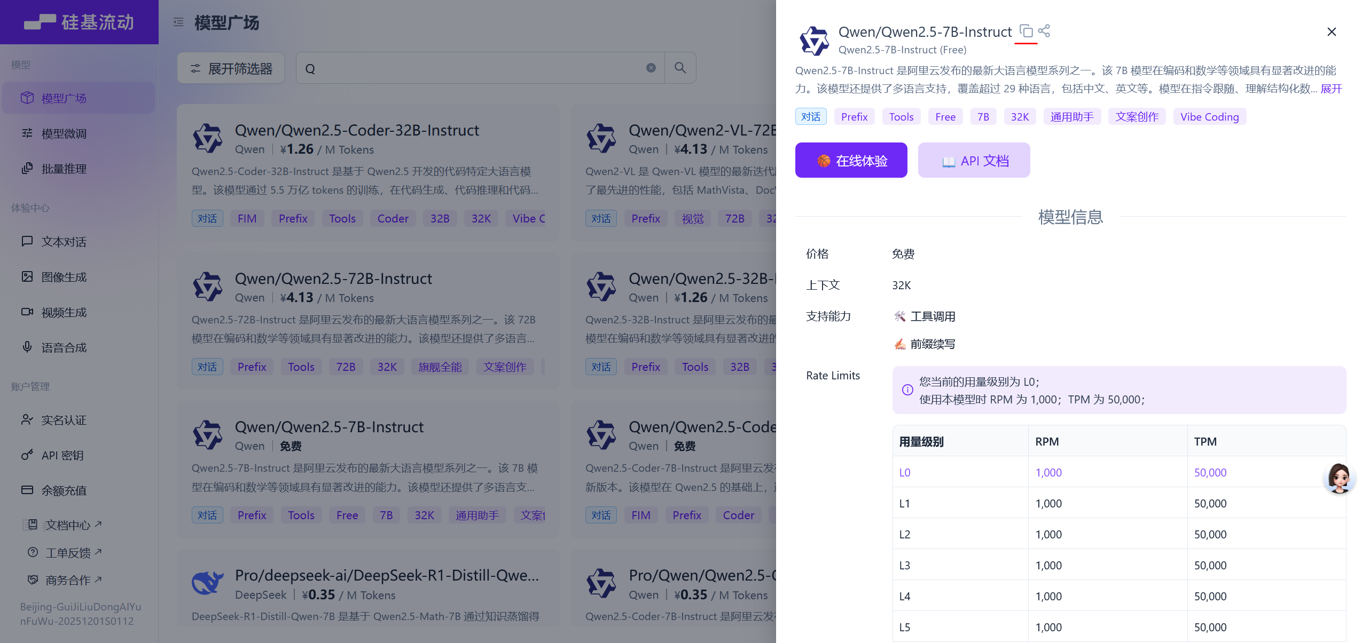Share the Qwen2.5-7B-Instruct model
Screen dimensions: 1362x643
[1044, 31]
